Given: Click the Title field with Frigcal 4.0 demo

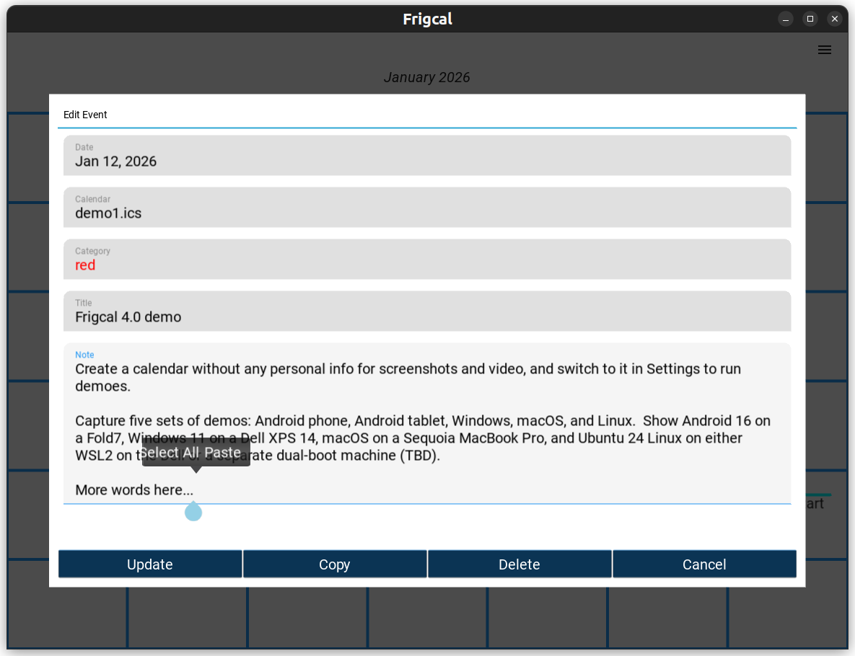Looking at the screenshot, I should pyautogui.click(x=426, y=311).
